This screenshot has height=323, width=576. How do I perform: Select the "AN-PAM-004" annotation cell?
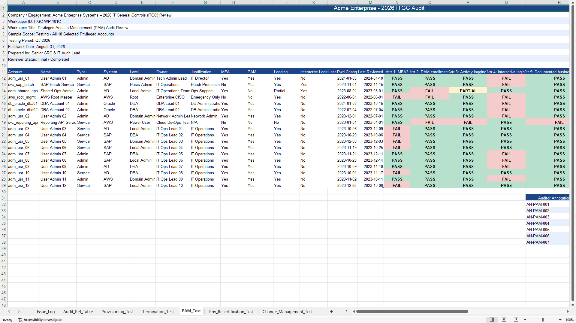pyautogui.click(x=547, y=223)
